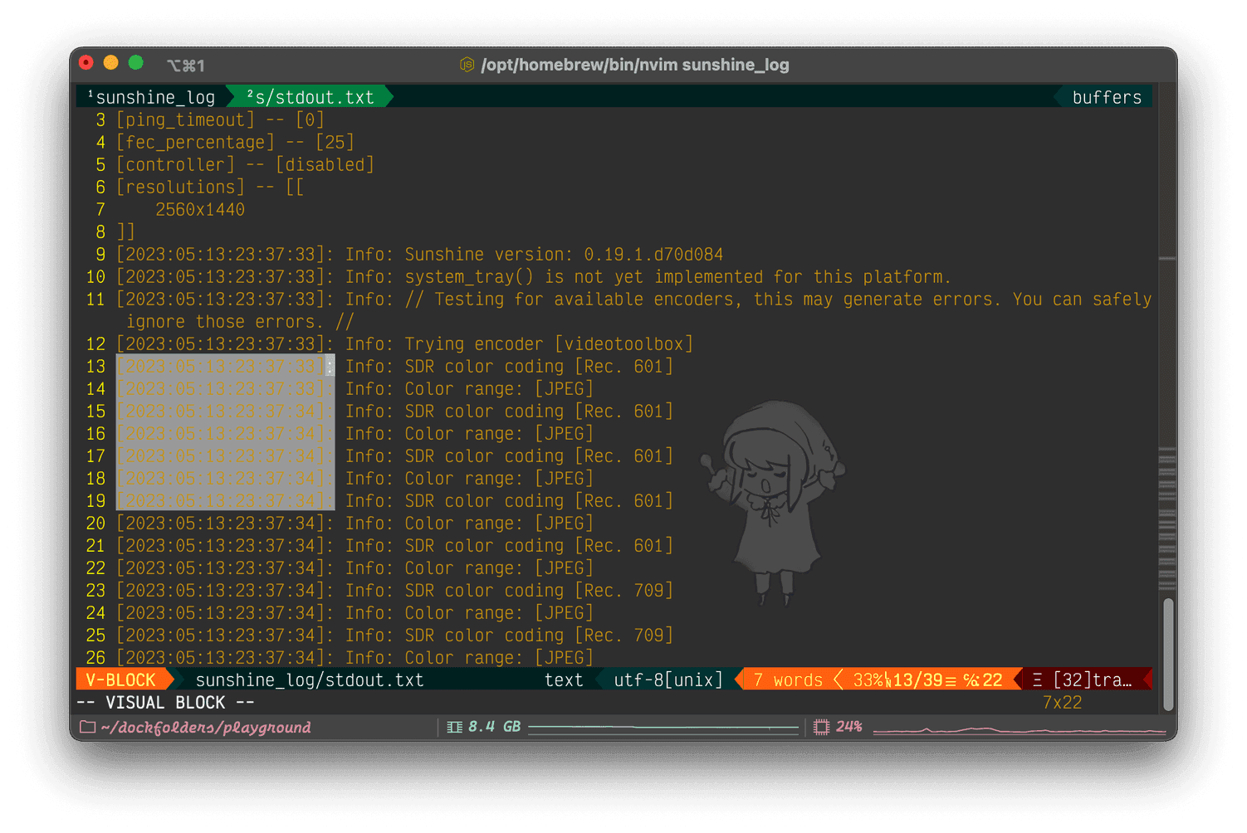Click the text filetype segment
1247x833 pixels.
pyautogui.click(x=564, y=680)
